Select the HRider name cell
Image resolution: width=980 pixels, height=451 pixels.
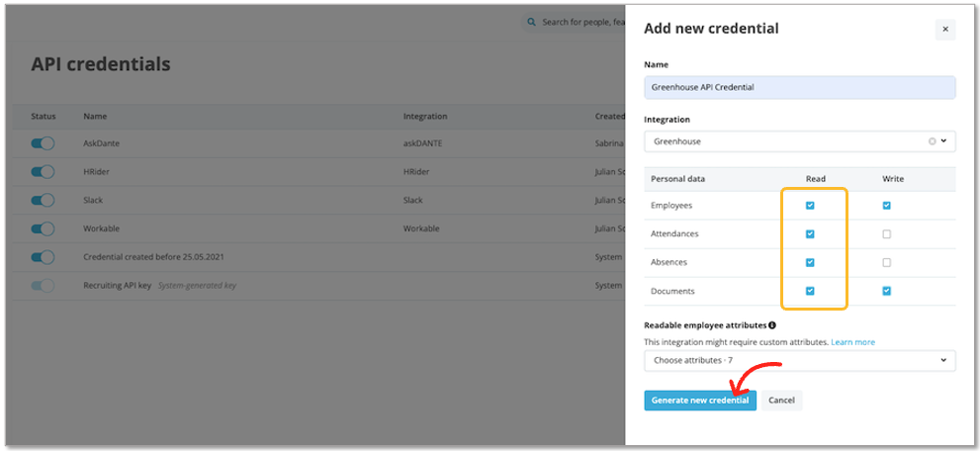click(96, 172)
